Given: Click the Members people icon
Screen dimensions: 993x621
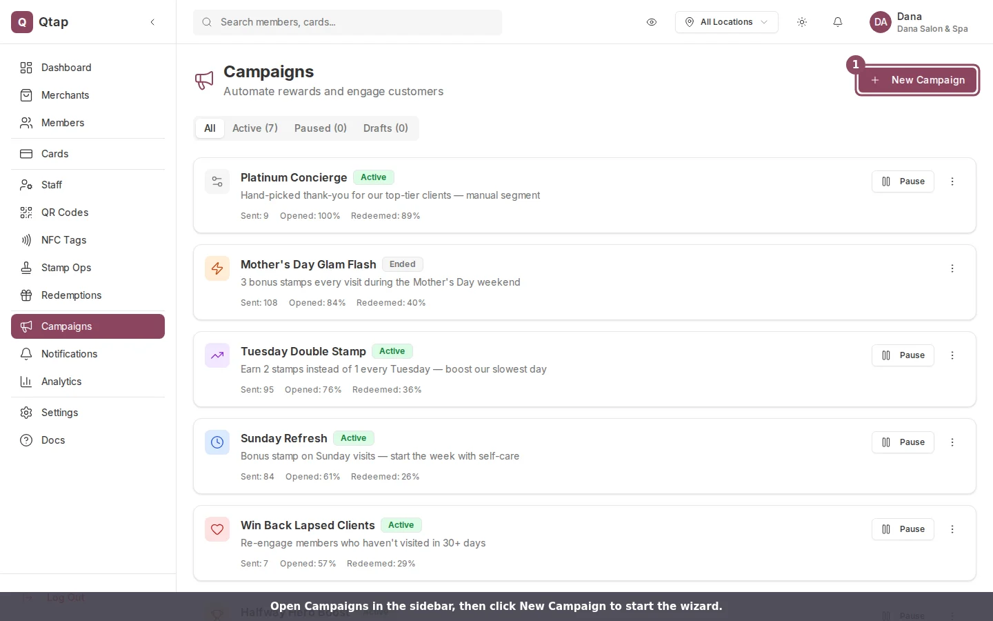Looking at the screenshot, I should pos(26,123).
